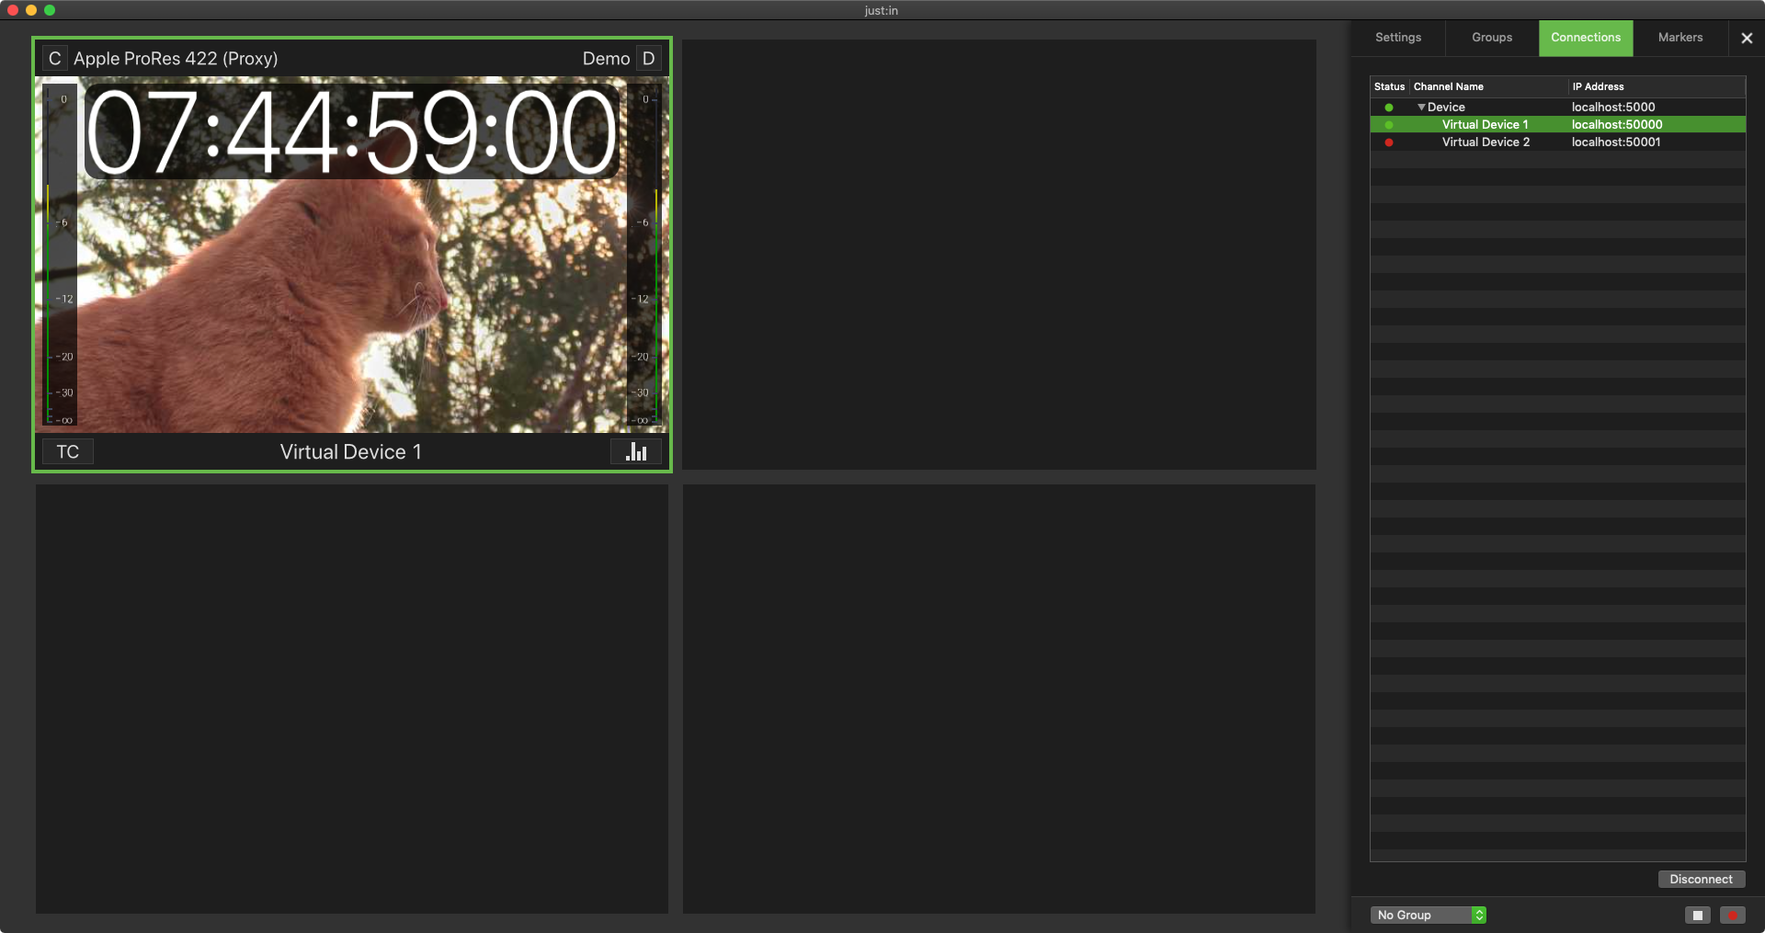Toggle audio meters bar-chart icon
This screenshot has width=1765, height=933.
point(636,452)
